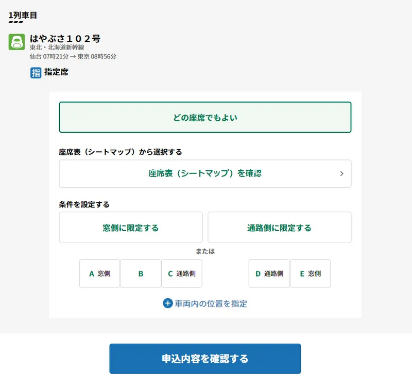Select seat D 通路側
The image size is (412, 385).
click(269, 274)
